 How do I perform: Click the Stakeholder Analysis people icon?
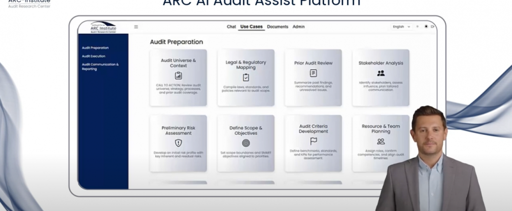381,73
